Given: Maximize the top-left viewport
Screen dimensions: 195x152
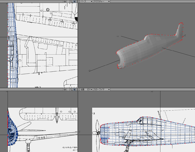Looking at the screenshot, I should click(75, 2).
